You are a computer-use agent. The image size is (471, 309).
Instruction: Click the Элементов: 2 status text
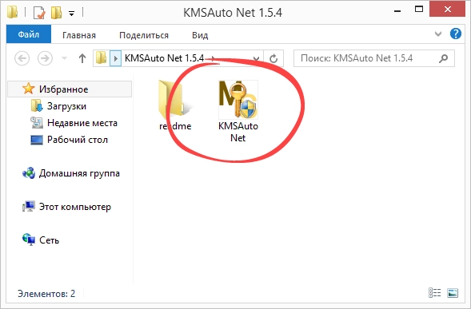46,293
